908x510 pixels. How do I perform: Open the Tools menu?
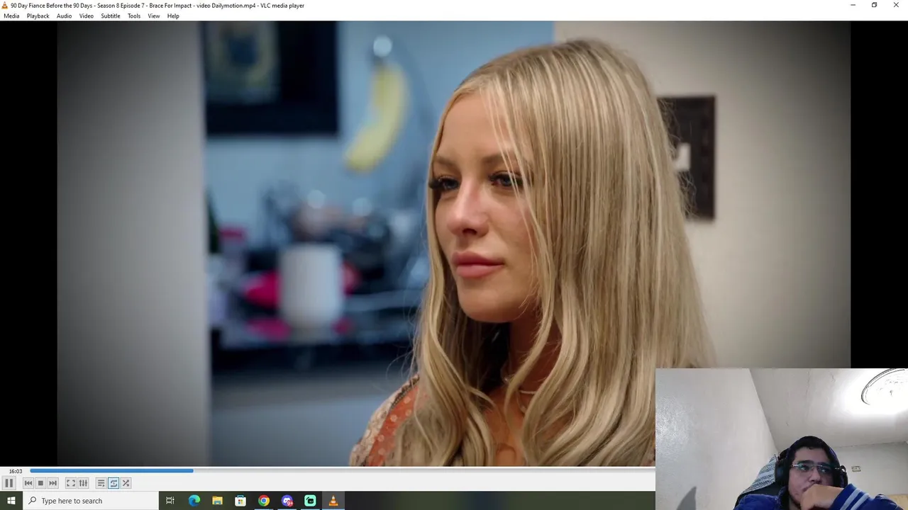tap(134, 16)
